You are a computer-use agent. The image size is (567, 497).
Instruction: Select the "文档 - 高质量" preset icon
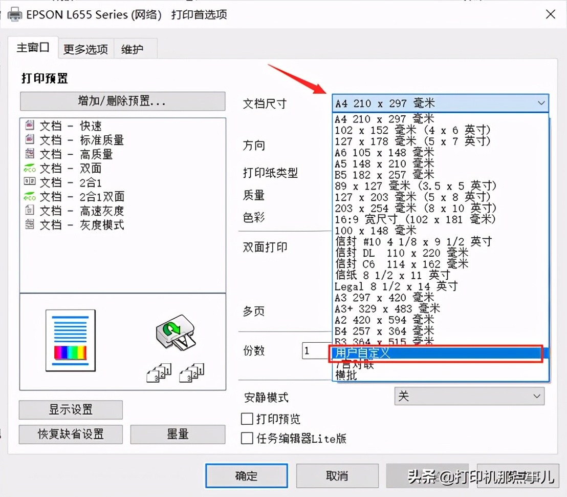click(x=30, y=154)
